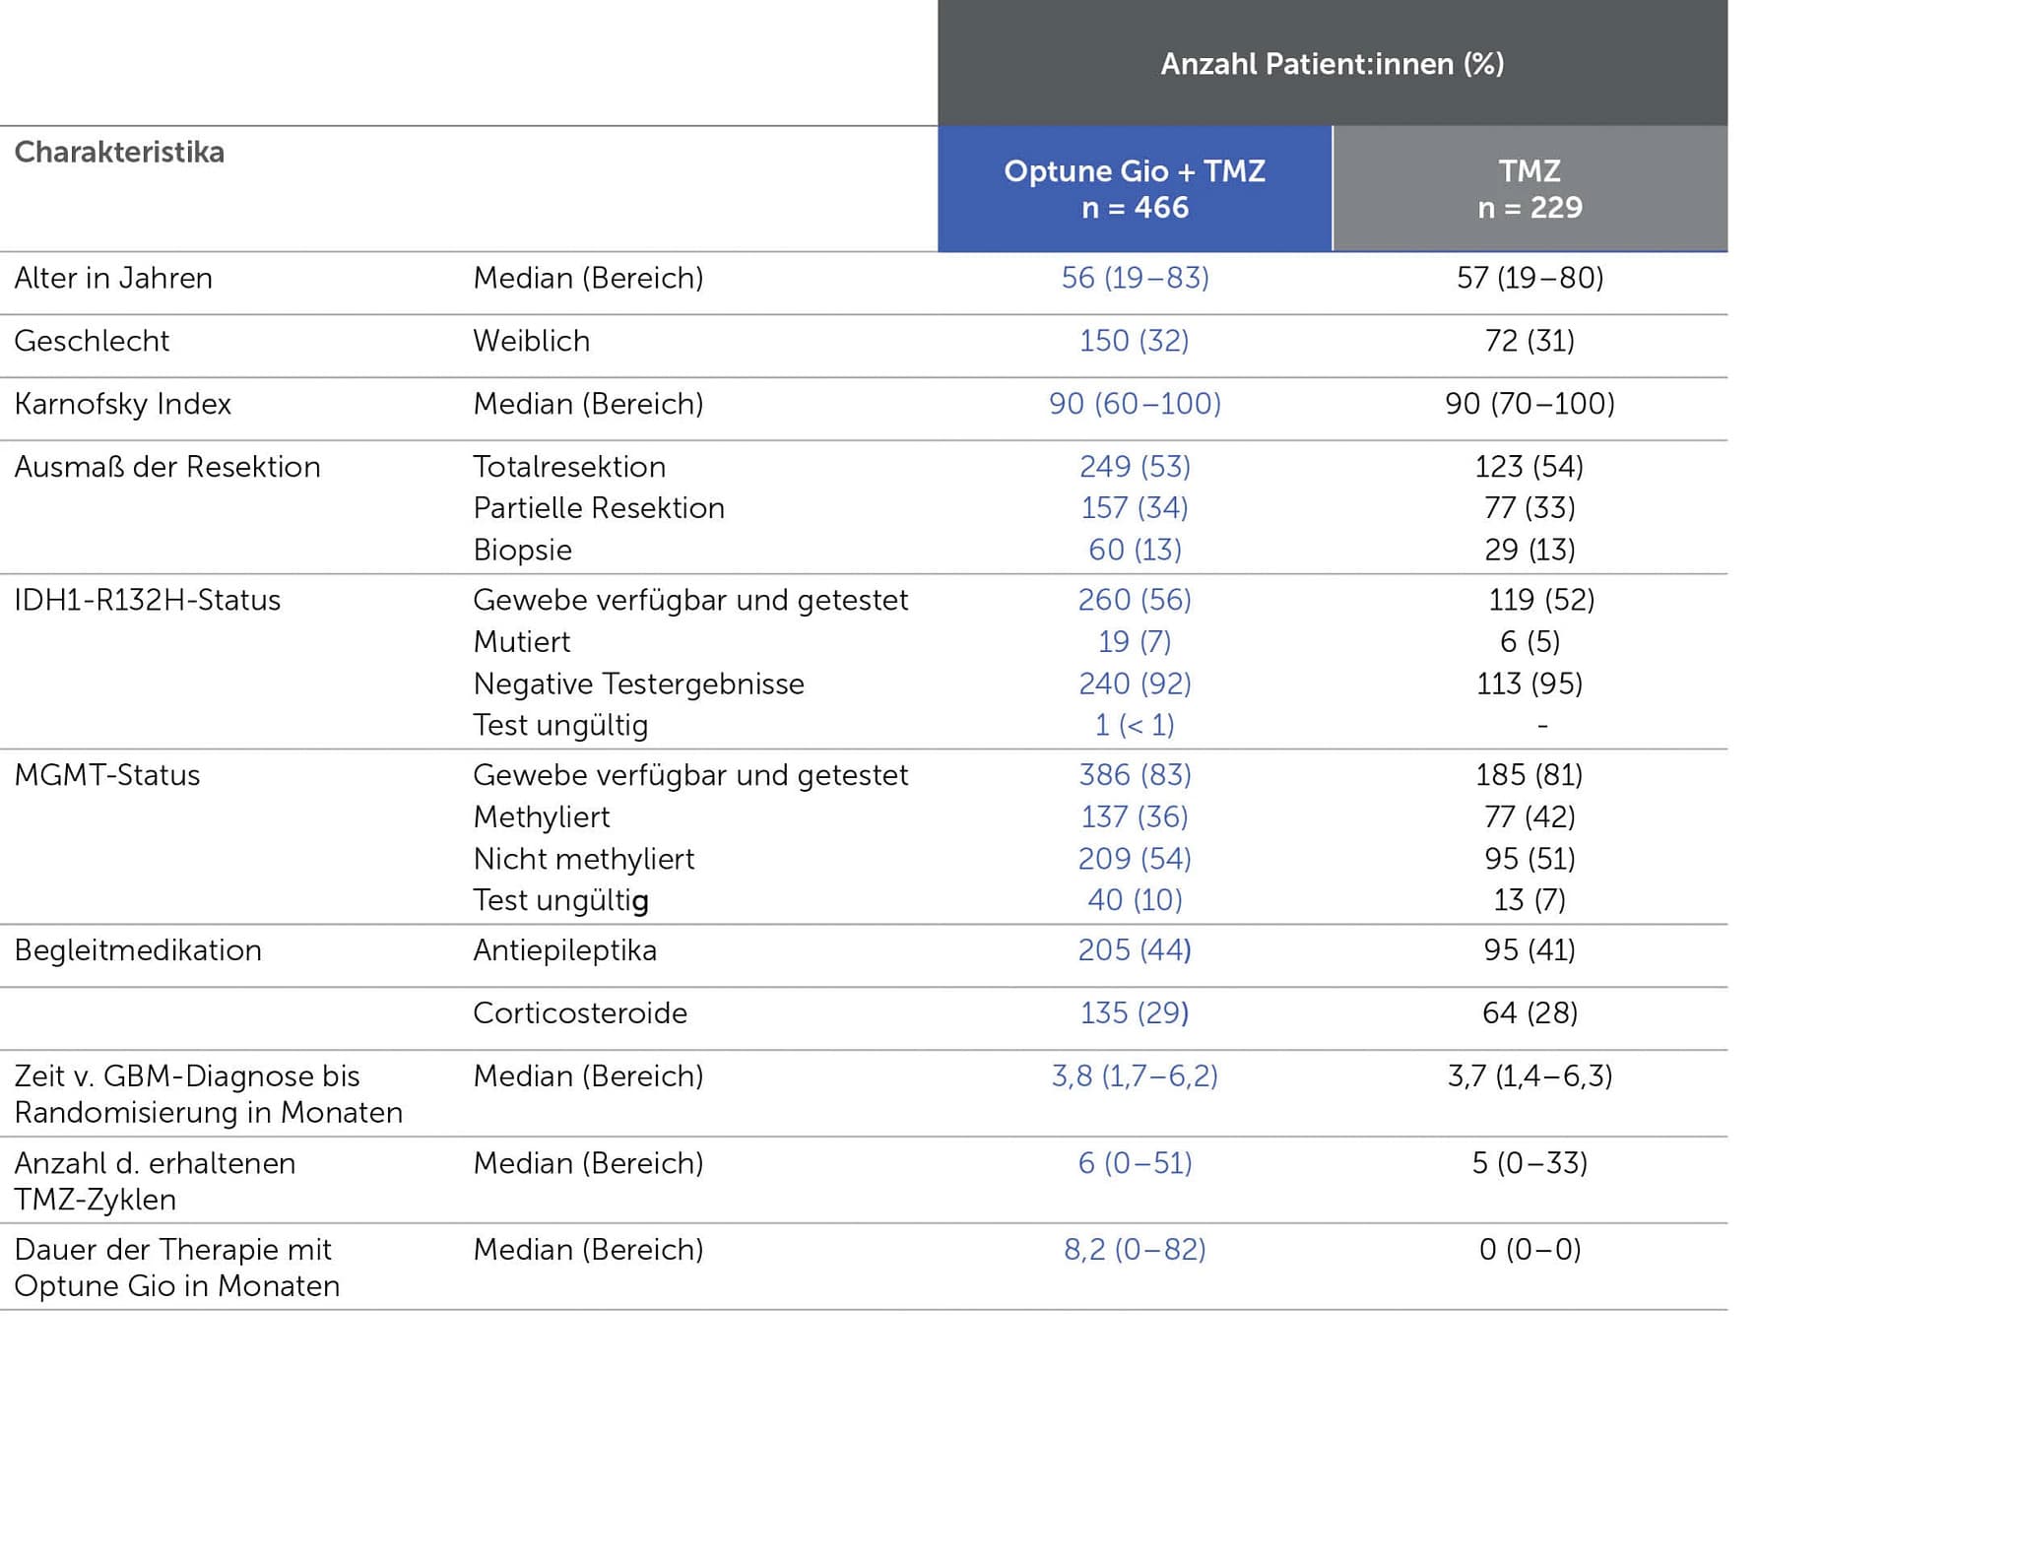
Task: Select the 'Partielle Resektion' value '157 (34)'
Action: pos(1135,508)
